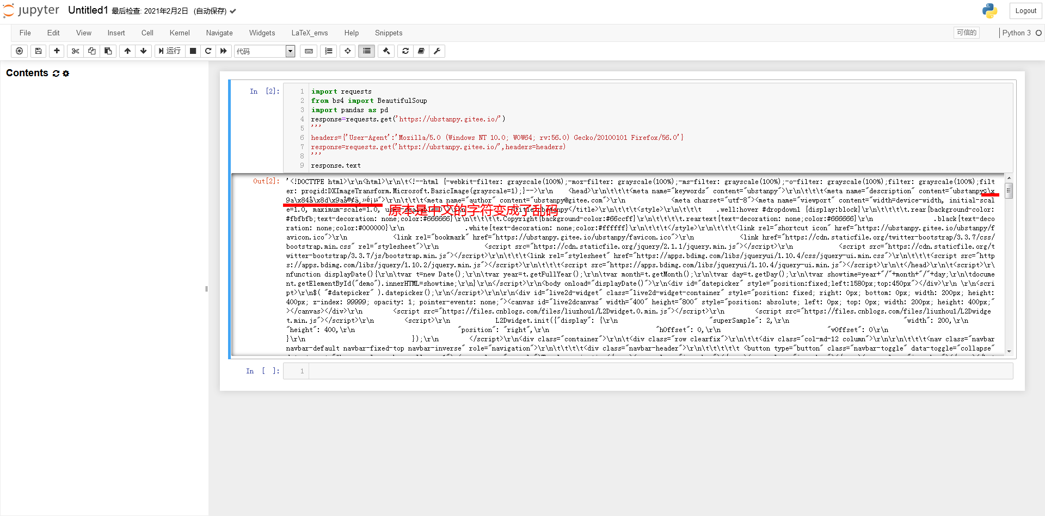Click the output scrollbar thumb
1045x516 pixels.
(x=1009, y=191)
